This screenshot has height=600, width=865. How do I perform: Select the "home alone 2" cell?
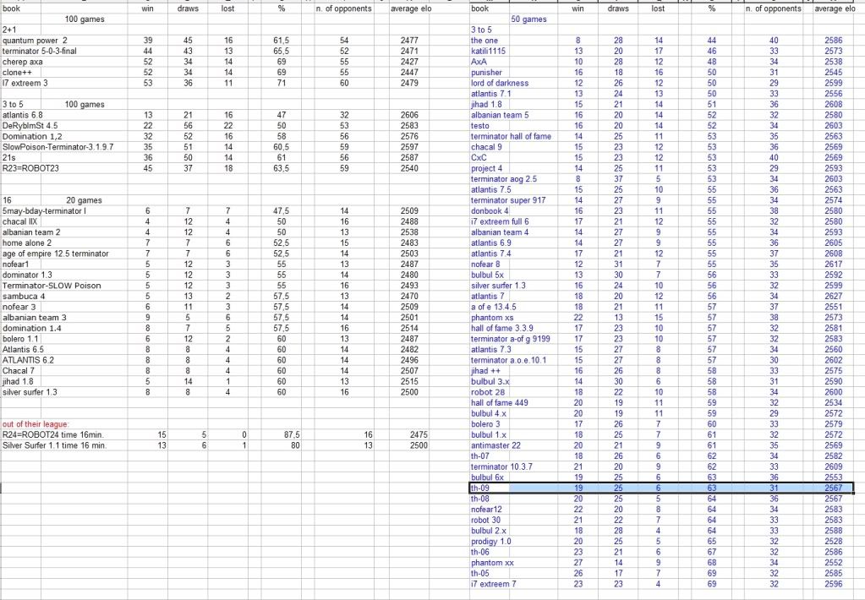(x=27, y=243)
